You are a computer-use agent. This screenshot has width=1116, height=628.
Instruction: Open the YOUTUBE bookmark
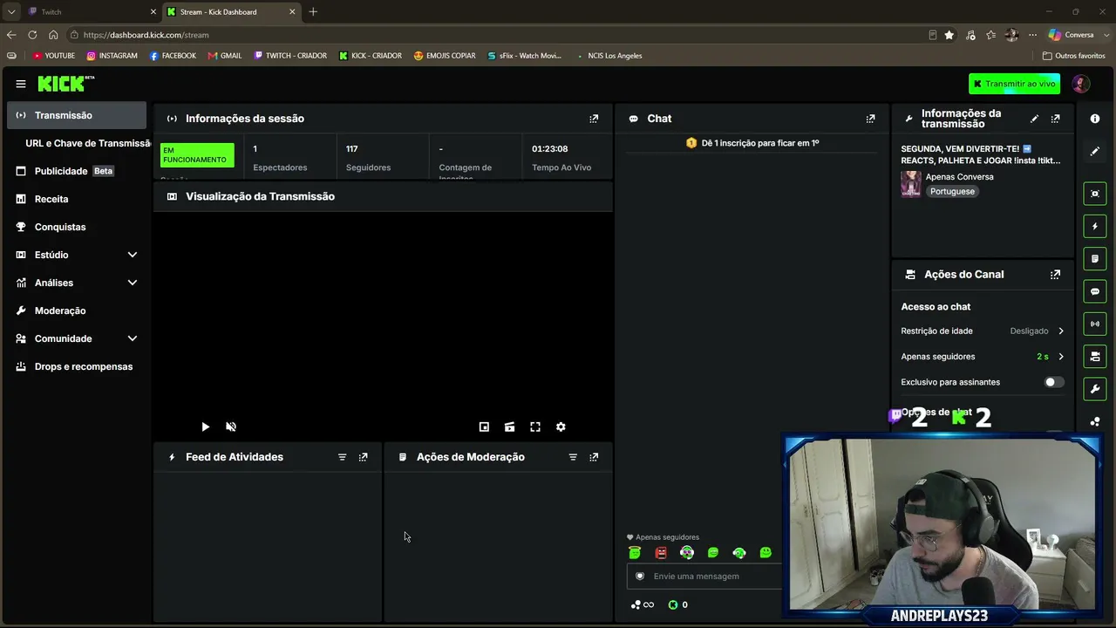54,56
